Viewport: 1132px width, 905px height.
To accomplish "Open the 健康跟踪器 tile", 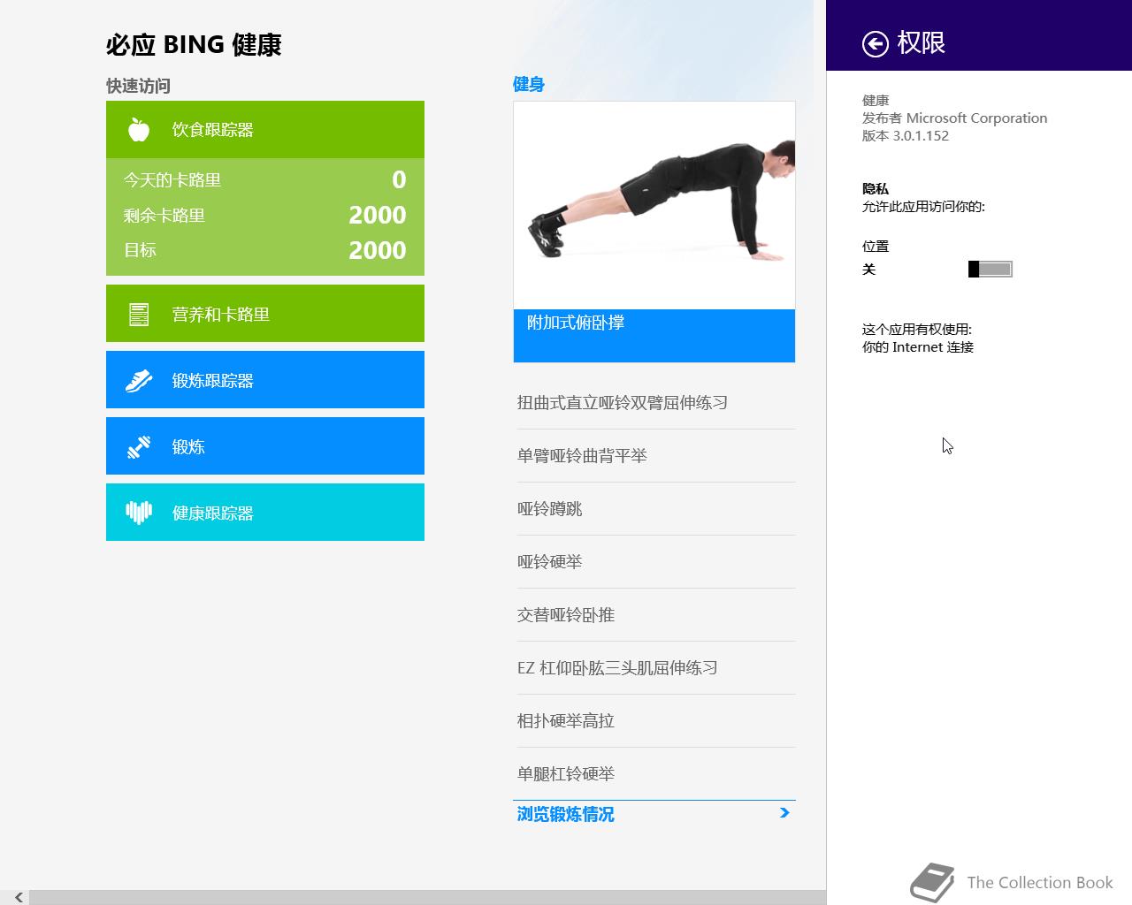I will (x=265, y=513).
